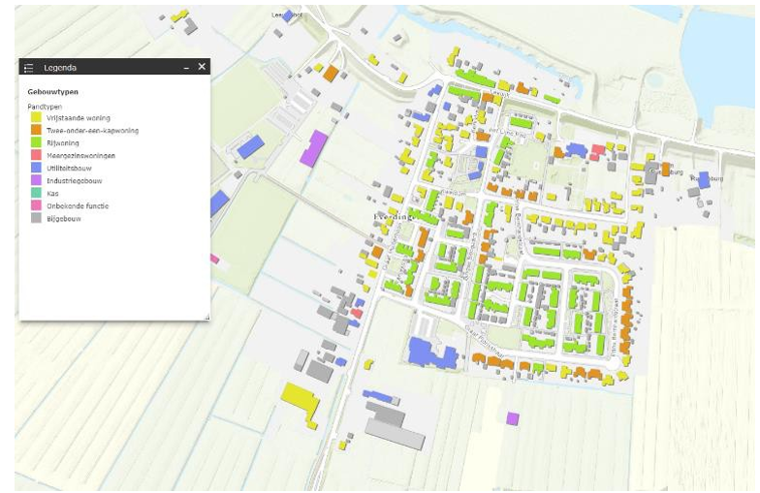This screenshot has width=760, height=493.
Task: Select the large purple industrial building left of the village
Action: coord(313,150)
